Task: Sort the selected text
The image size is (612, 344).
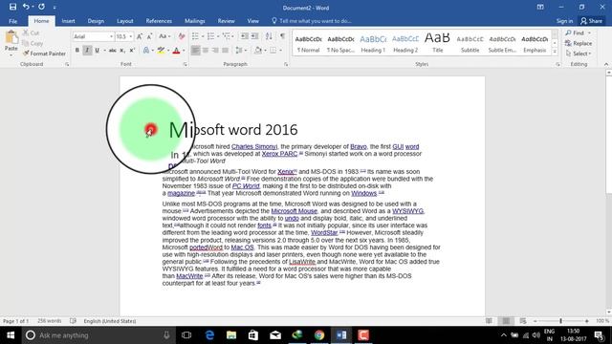Action: pos(269,36)
